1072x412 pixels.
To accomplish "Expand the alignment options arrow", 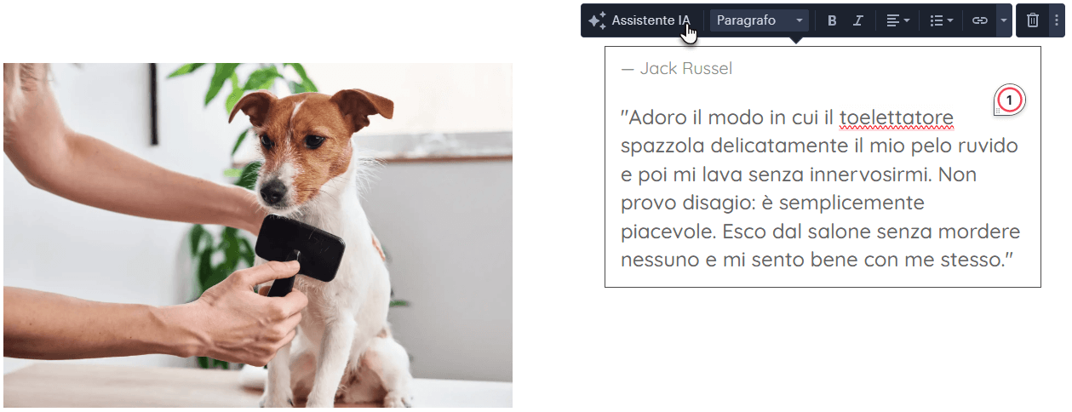I will [907, 20].
